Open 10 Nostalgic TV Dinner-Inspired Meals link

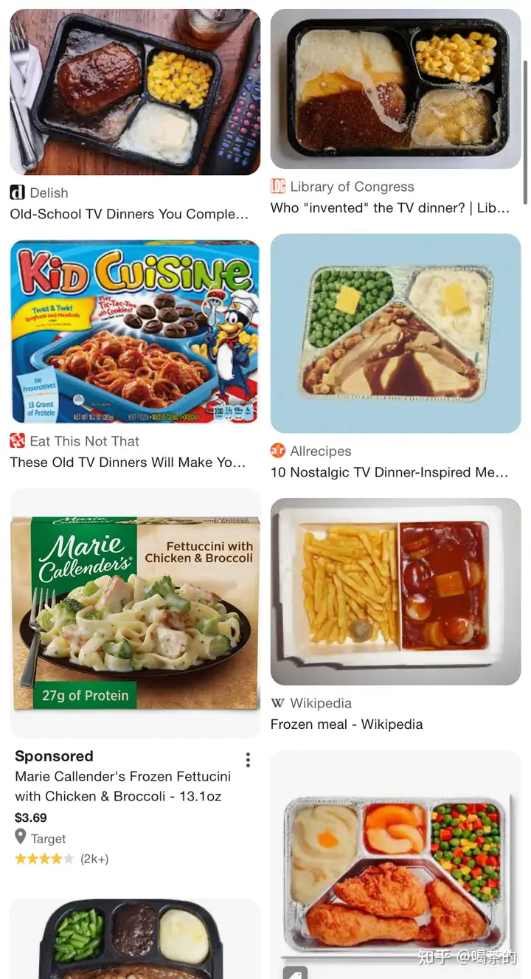tap(389, 472)
